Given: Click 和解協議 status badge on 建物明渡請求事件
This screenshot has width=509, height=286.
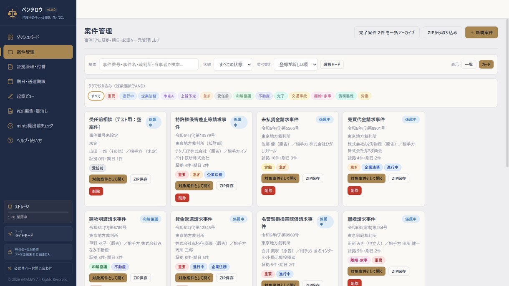Looking at the screenshot, I should point(151,219).
